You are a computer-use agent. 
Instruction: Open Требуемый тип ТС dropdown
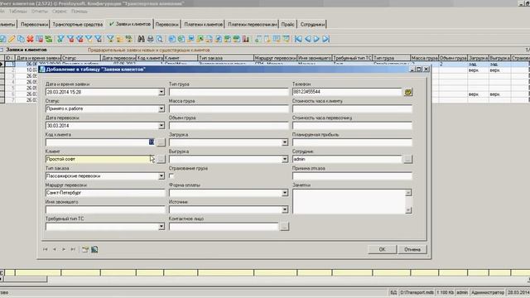161,227
